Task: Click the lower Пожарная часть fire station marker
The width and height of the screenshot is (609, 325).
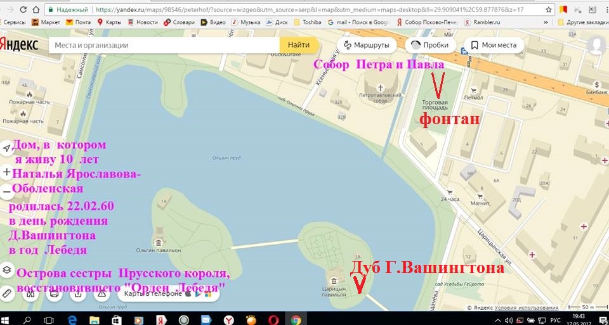Action: click(23, 113)
